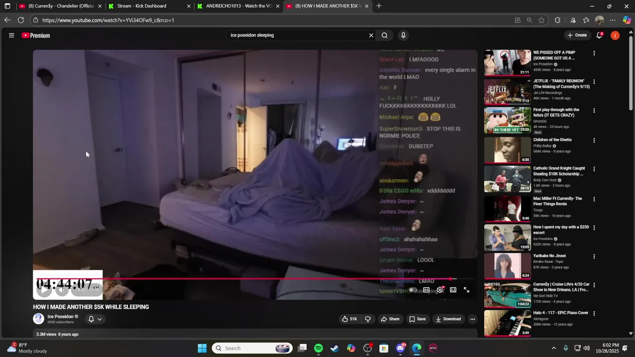Dislike the video with thumbs down
The width and height of the screenshot is (635, 357).
tap(368, 319)
